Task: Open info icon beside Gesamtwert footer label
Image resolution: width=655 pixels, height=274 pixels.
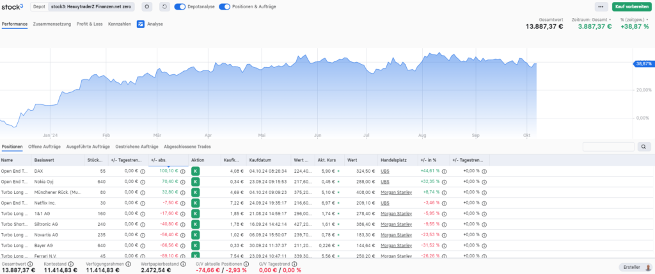Action: click(x=30, y=264)
